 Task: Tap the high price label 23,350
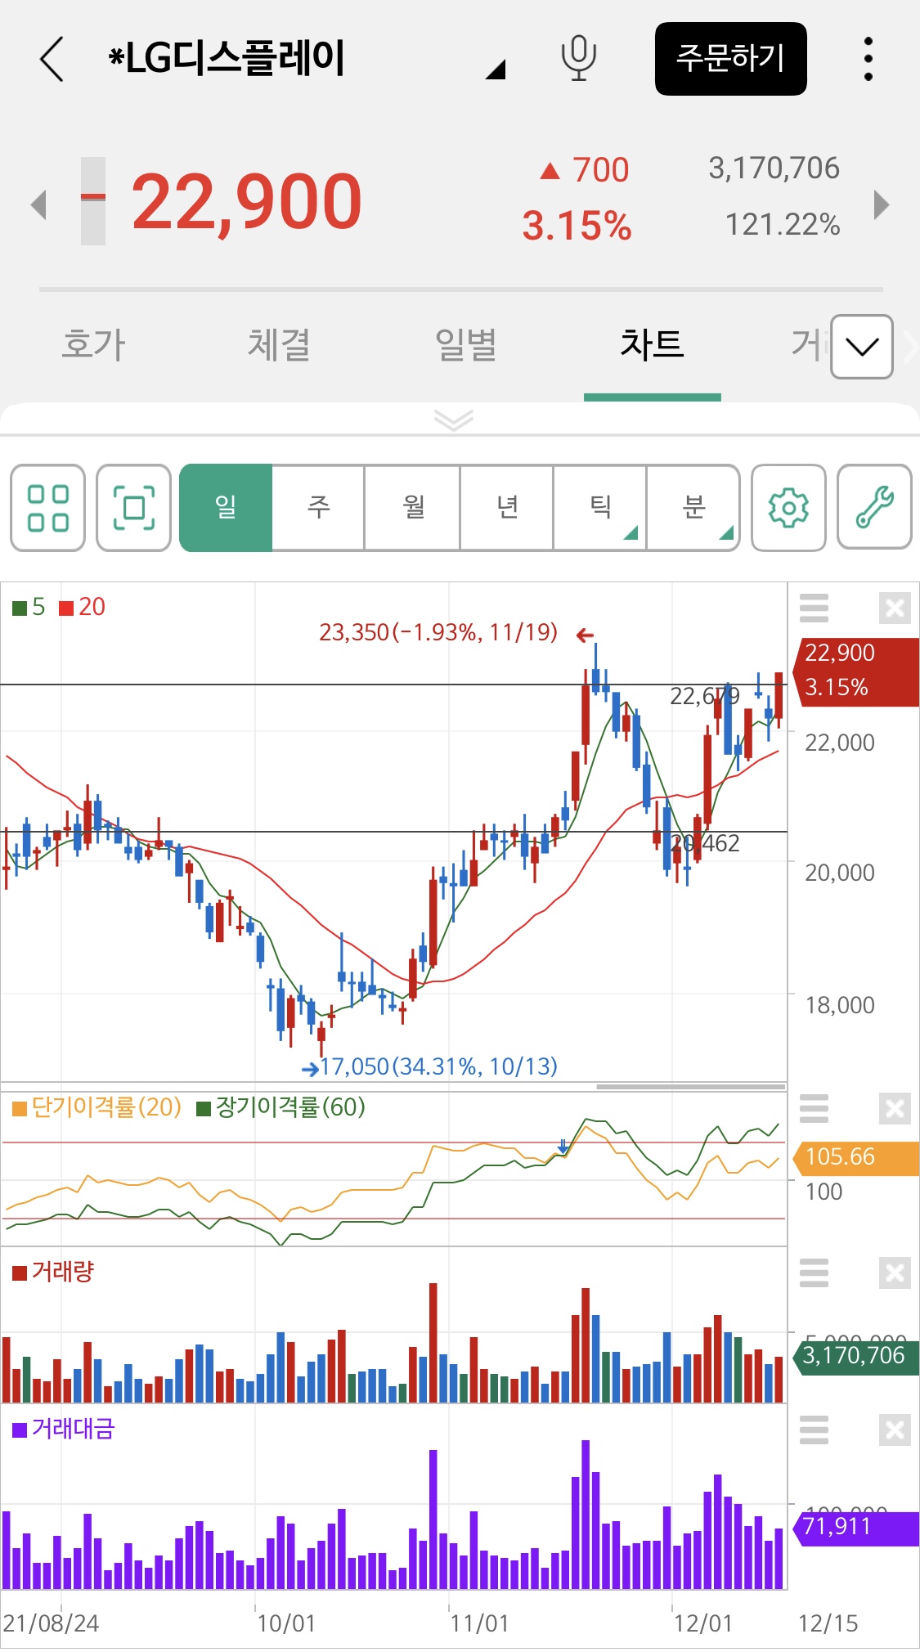tap(438, 632)
